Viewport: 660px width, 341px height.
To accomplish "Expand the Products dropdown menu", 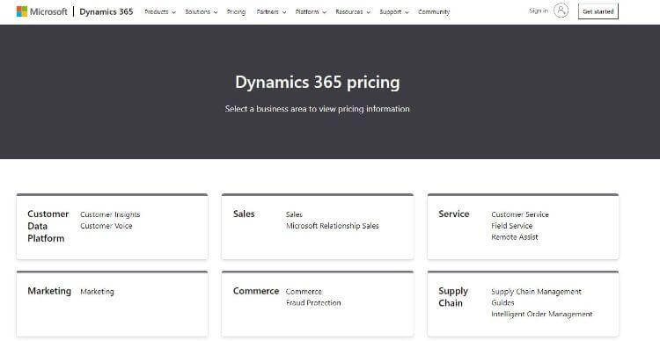I will coord(160,12).
